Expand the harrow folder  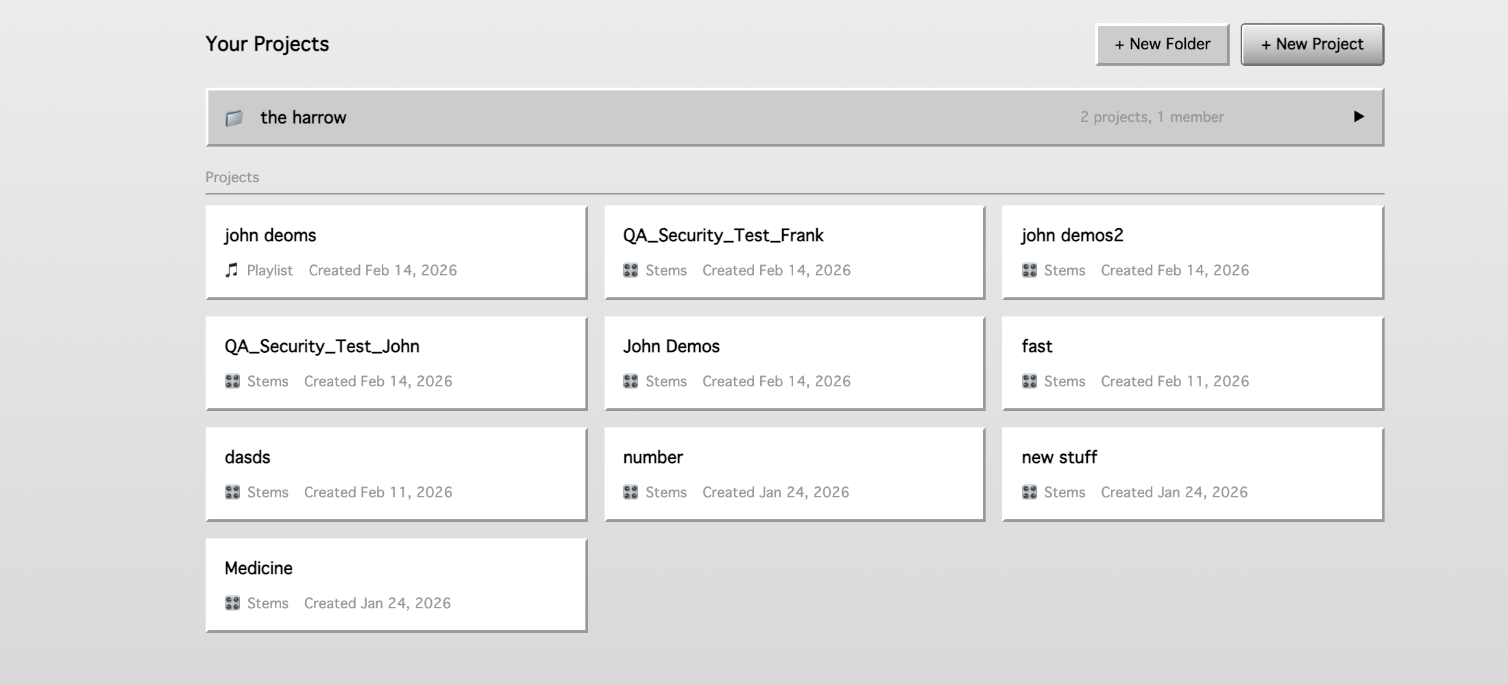coord(617,117)
